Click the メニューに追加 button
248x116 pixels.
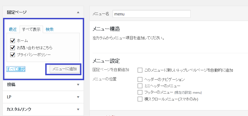pos(65,69)
